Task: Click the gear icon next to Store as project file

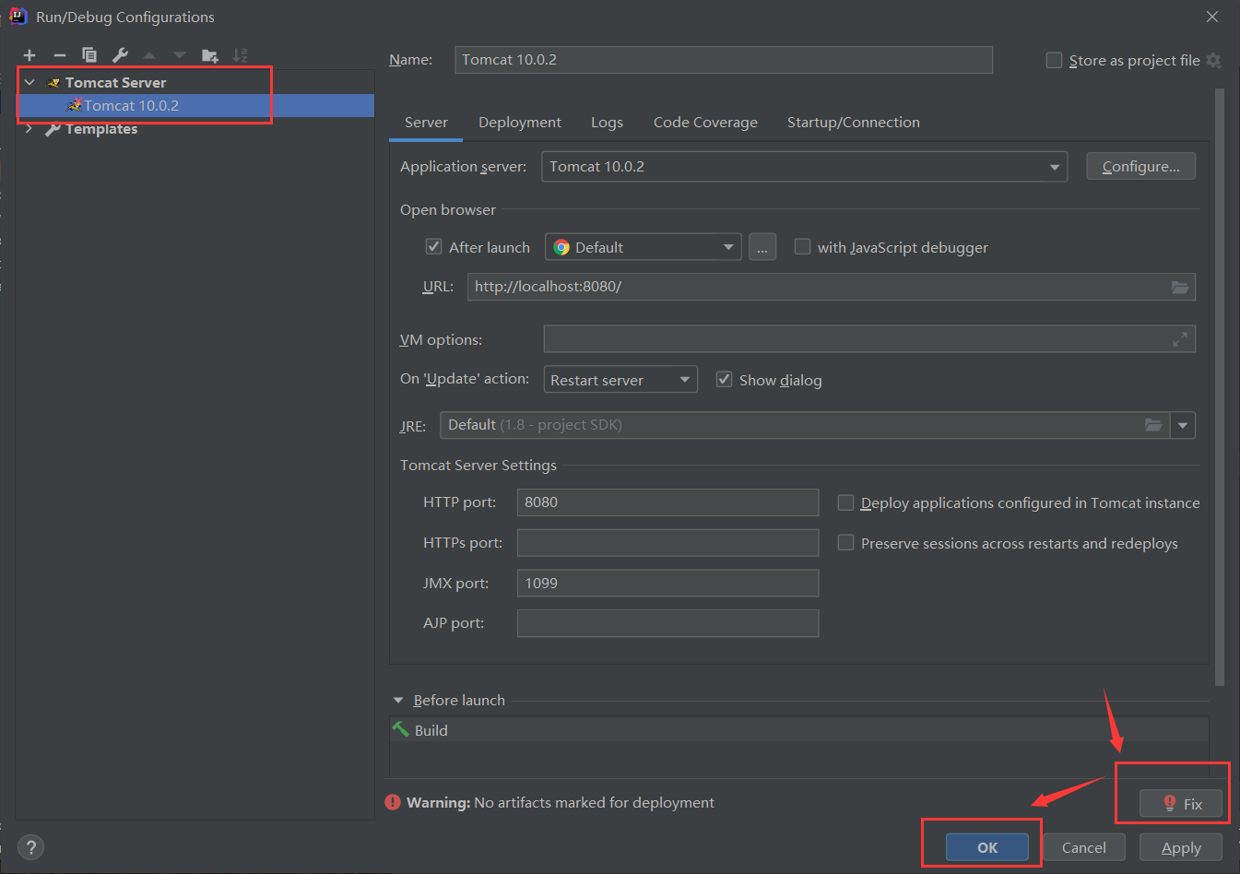Action: tap(1213, 60)
